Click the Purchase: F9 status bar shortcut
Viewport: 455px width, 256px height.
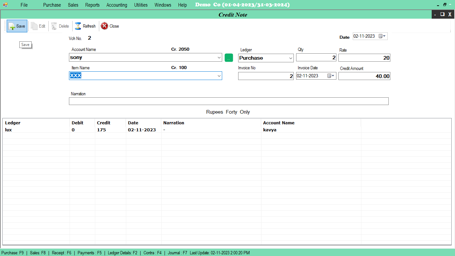coord(13,253)
